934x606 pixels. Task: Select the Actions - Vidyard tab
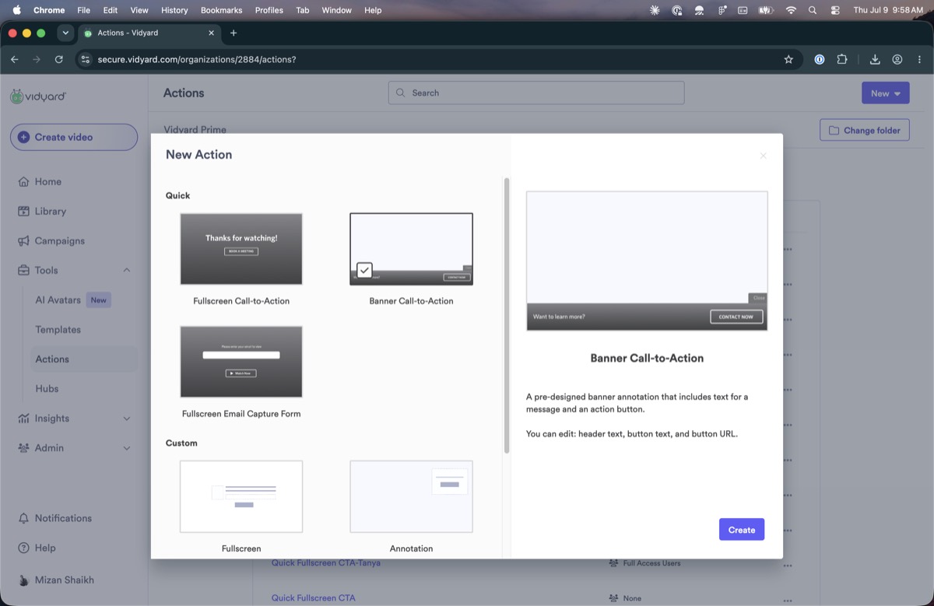click(x=148, y=33)
